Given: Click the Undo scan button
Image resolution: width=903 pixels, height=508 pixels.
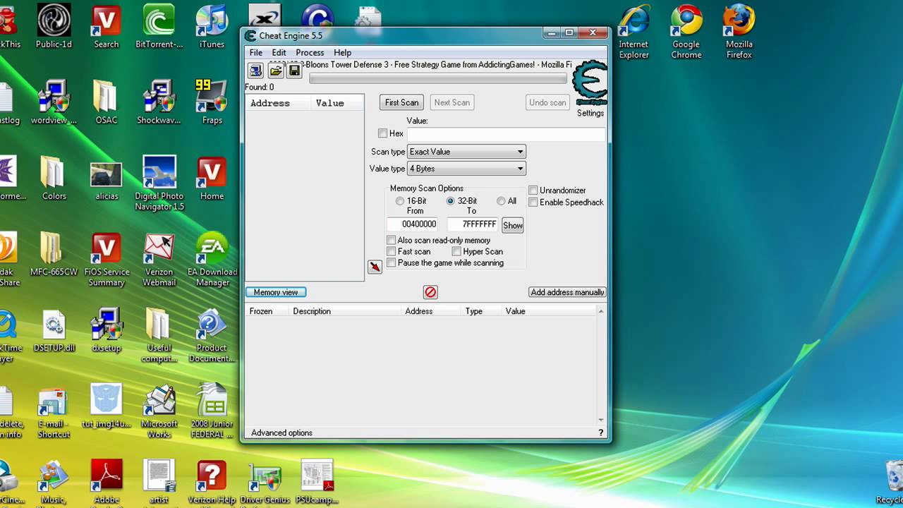Looking at the screenshot, I should (x=547, y=102).
